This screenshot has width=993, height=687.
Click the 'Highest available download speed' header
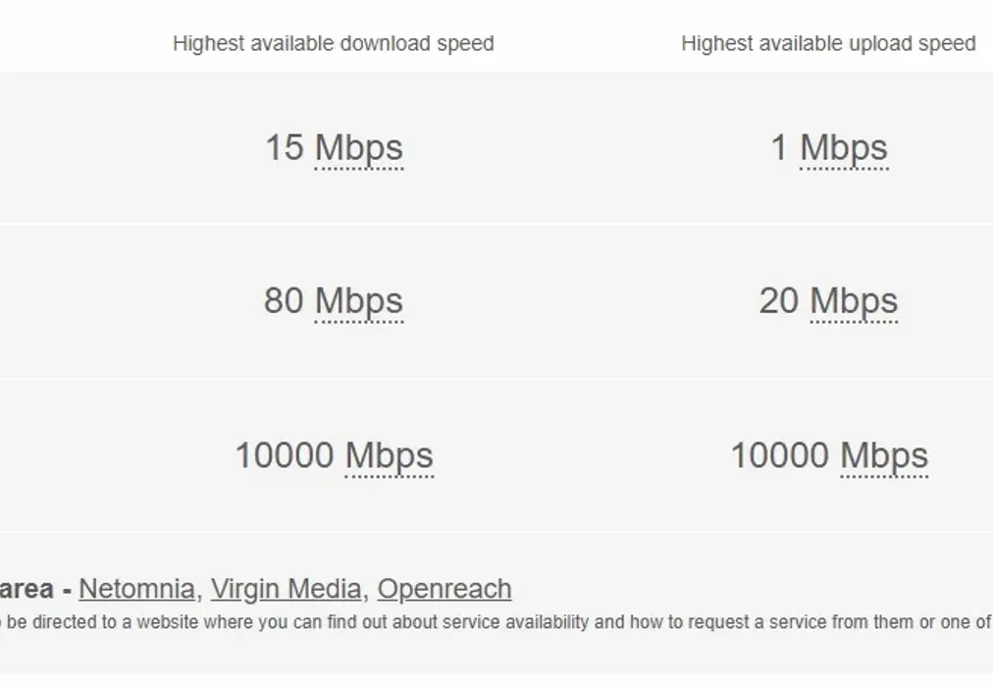[333, 44]
